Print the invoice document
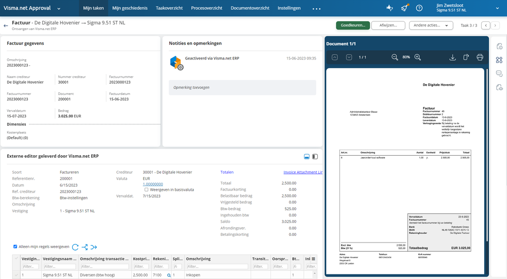Viewport: 507px width, 279px height. tap(480, 57)
